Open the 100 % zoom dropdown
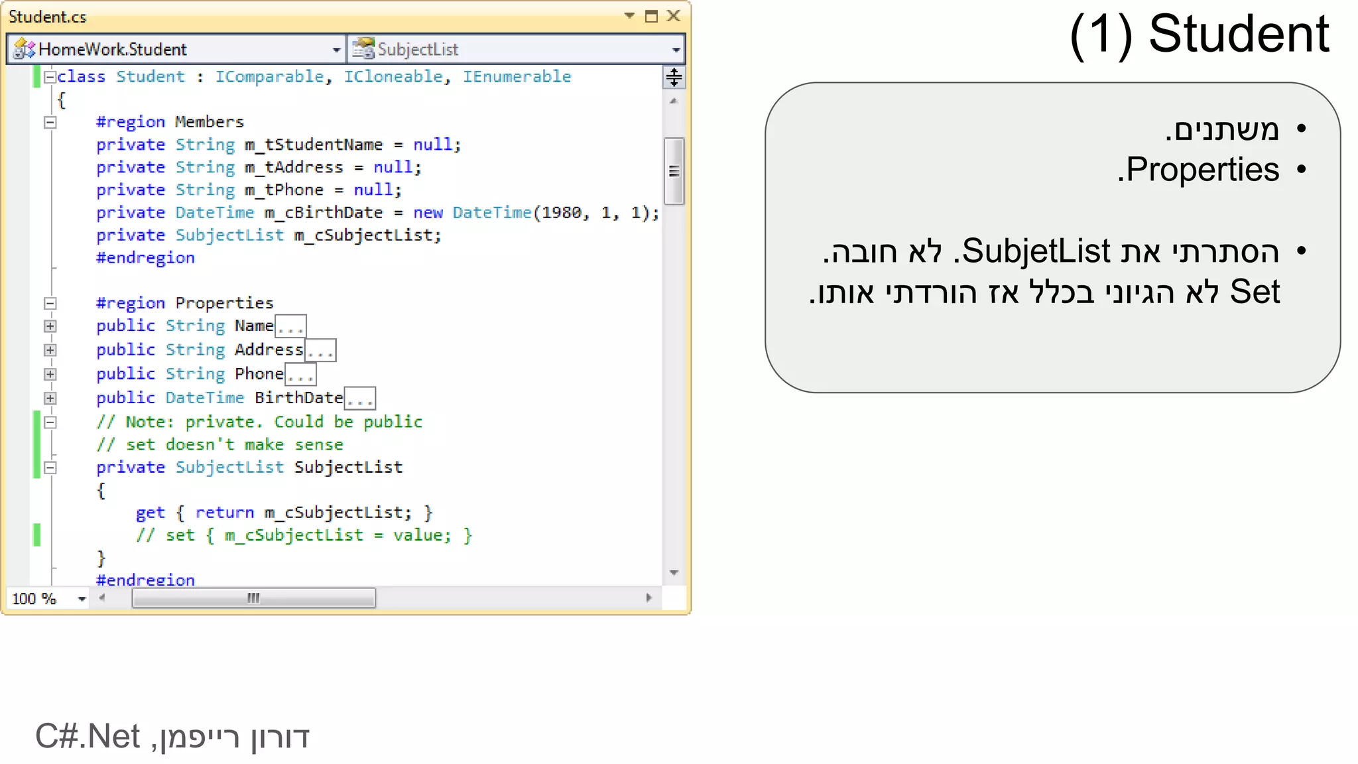This screenshot has height=764, width=1358. 82,599
